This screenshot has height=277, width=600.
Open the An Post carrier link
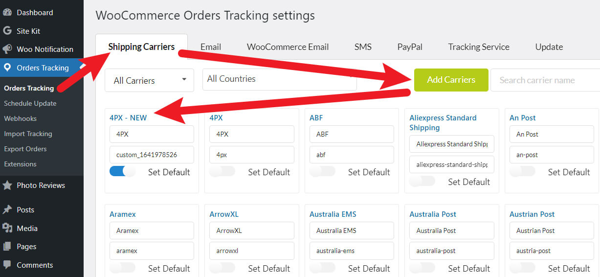click(522, 118)
